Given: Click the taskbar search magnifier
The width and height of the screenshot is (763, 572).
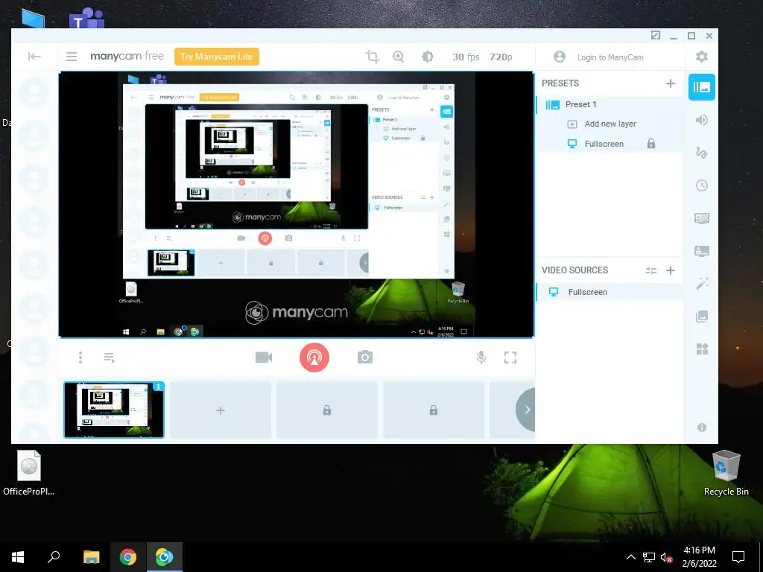Looking at the screenshot, I should click(x=54, y=557).
